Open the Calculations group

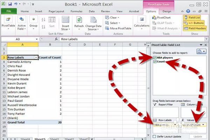[142, 23]
